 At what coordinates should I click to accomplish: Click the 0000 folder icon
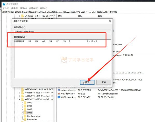pyautogui.click(x=25, y=103)
